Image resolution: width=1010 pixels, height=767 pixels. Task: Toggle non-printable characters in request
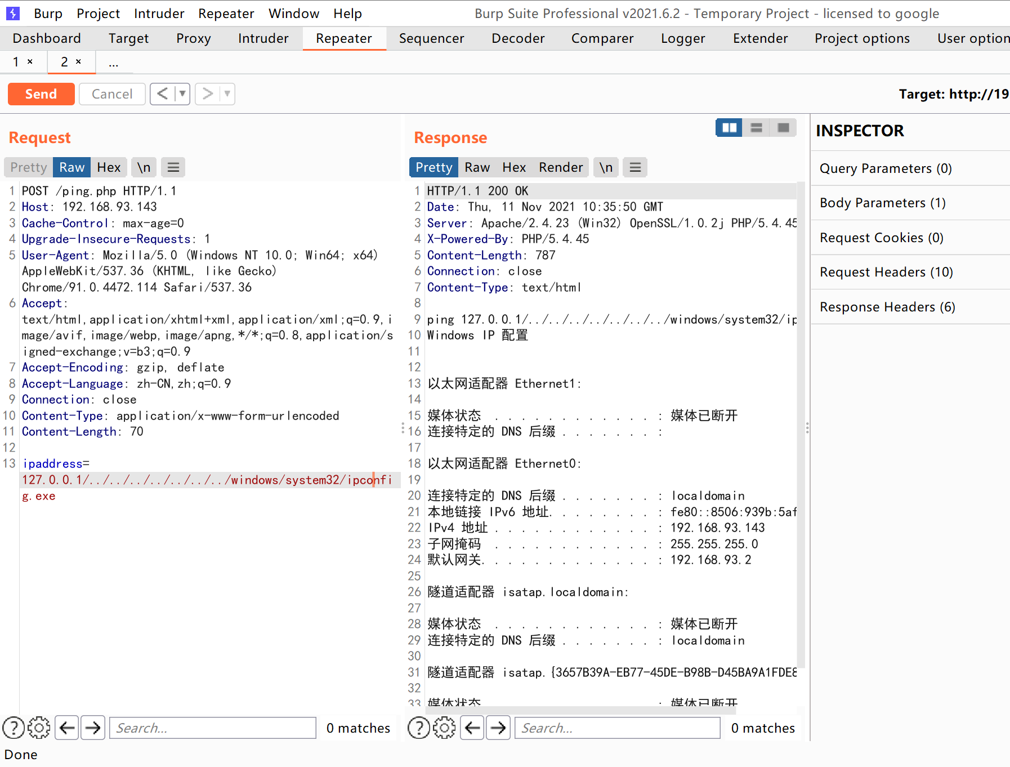(144, 167)
